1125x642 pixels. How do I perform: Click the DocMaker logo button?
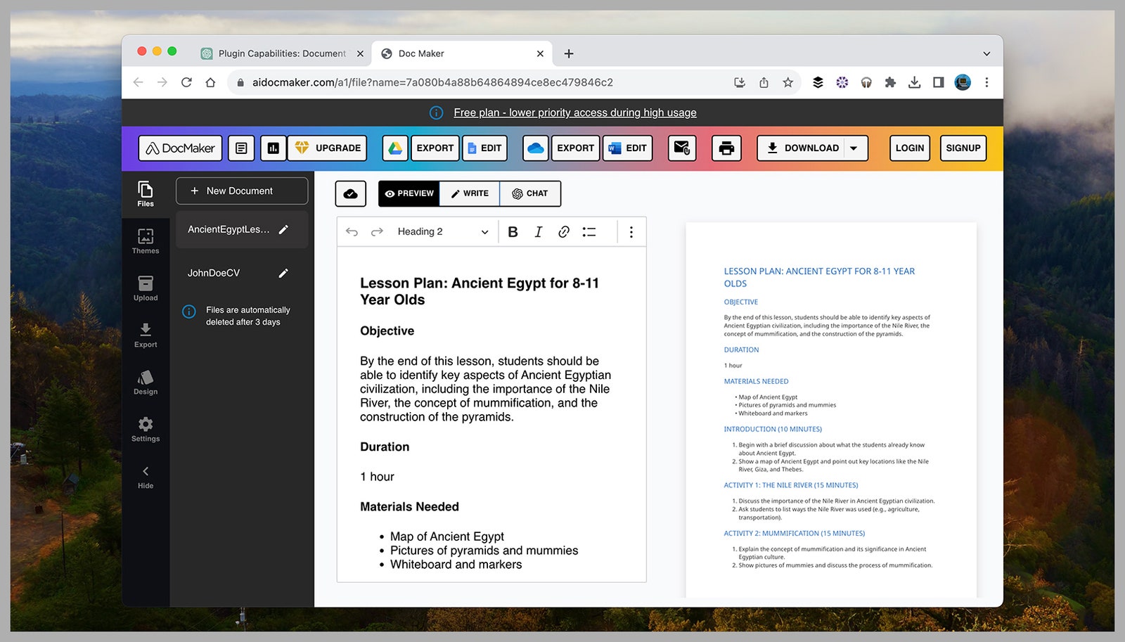pyautogui.click(x=180, y=148)
